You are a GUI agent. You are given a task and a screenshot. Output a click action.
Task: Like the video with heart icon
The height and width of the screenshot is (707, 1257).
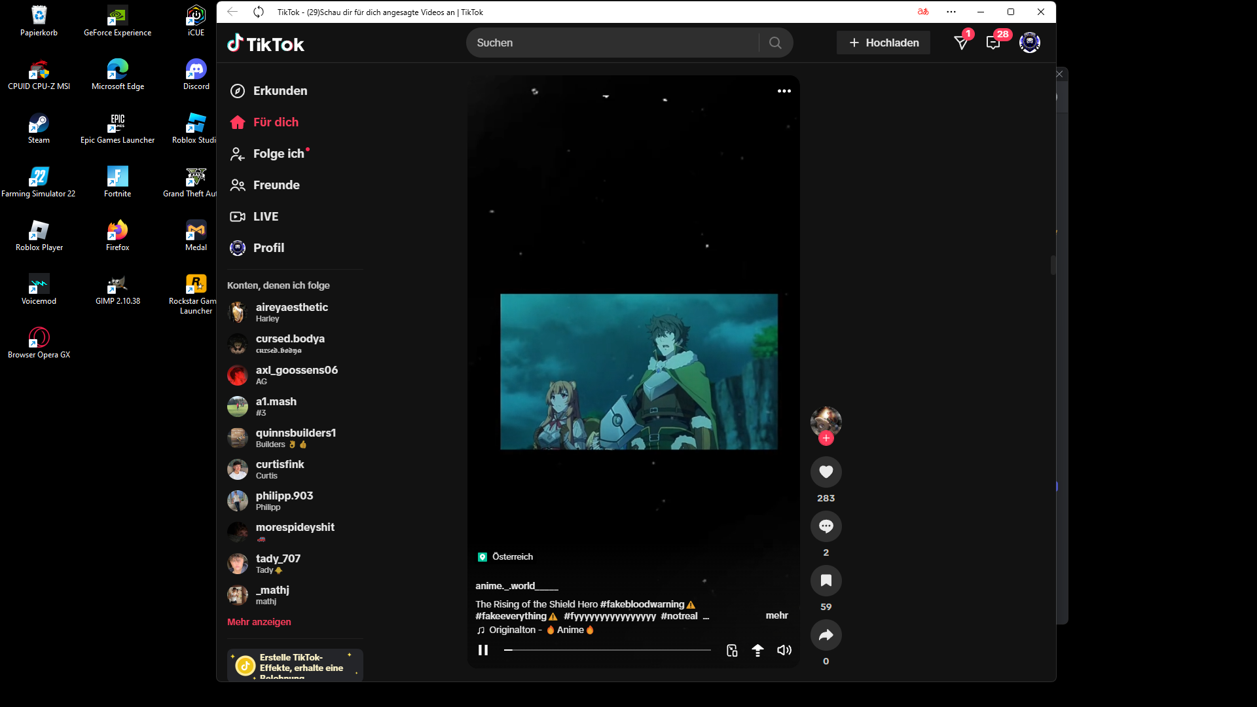pyautogui.click(x=826, y=471)
